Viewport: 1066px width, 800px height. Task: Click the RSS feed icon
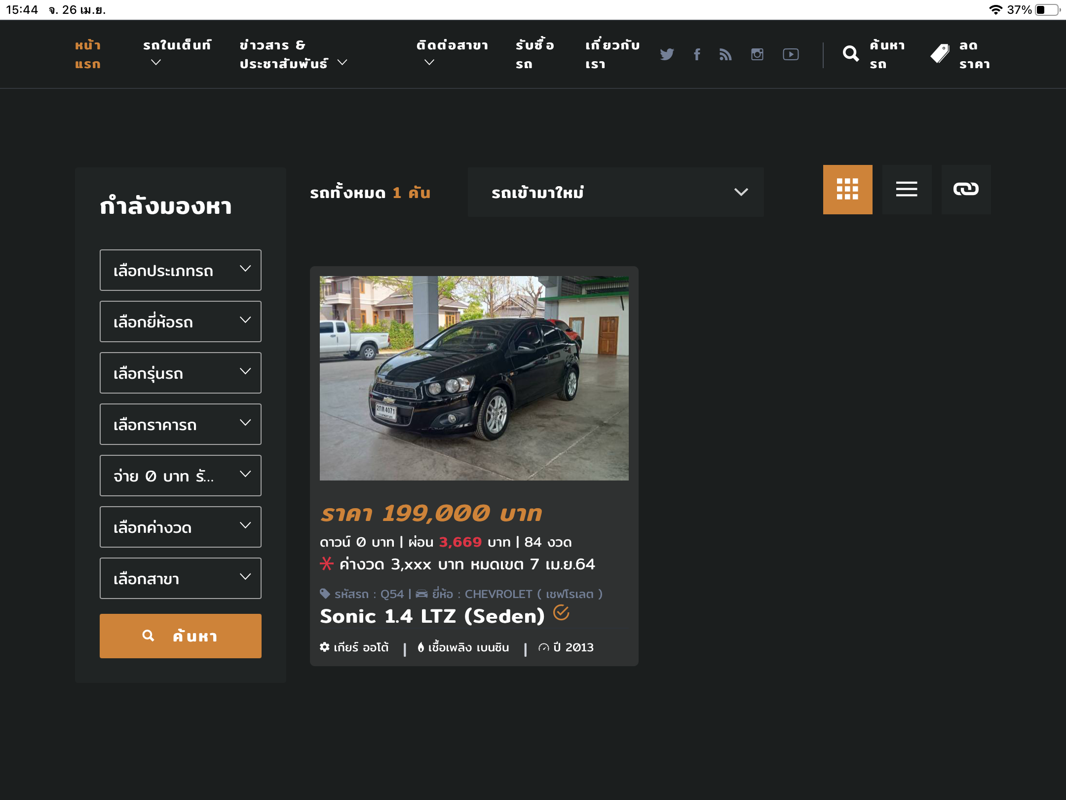(725, 54)
